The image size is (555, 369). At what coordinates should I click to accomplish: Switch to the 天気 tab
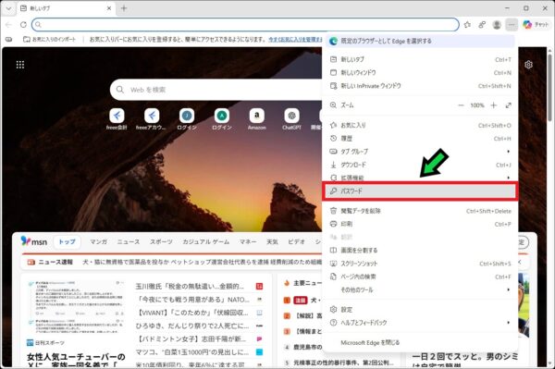[272, 242]
